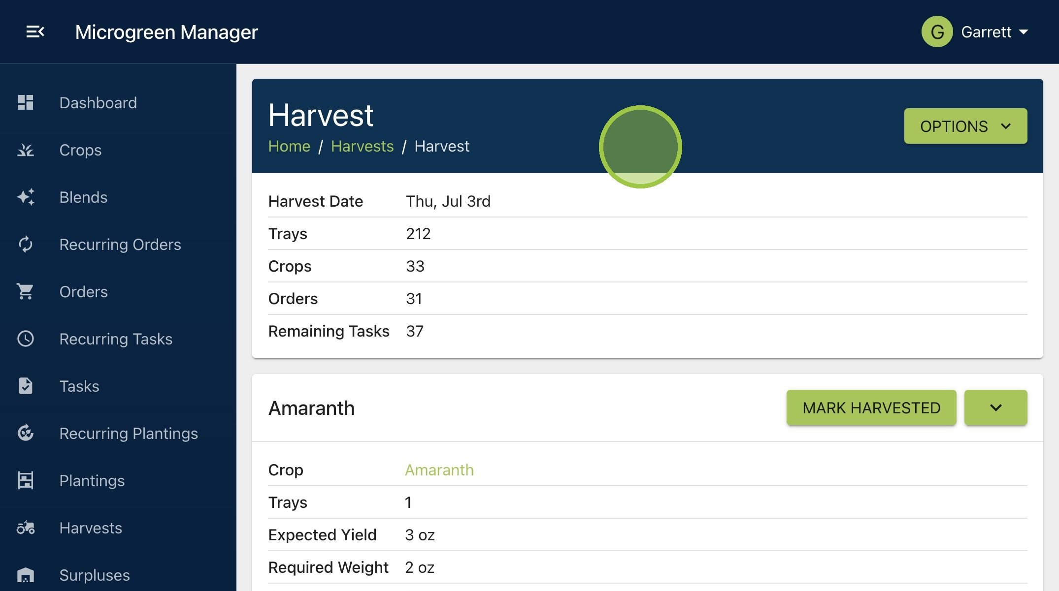This screenshot has width=1059, height=591.
Task: Follow the Home breadcrumb link
Action: tap(289, 146)
